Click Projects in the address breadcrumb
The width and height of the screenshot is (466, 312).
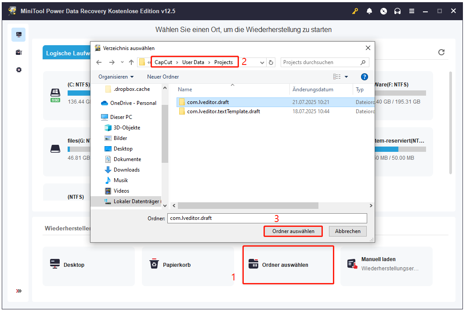click(224, 62)
